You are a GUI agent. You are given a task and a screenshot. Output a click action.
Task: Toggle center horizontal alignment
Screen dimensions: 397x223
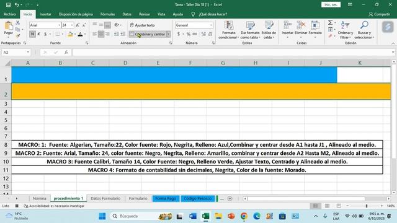coord(101,34)
